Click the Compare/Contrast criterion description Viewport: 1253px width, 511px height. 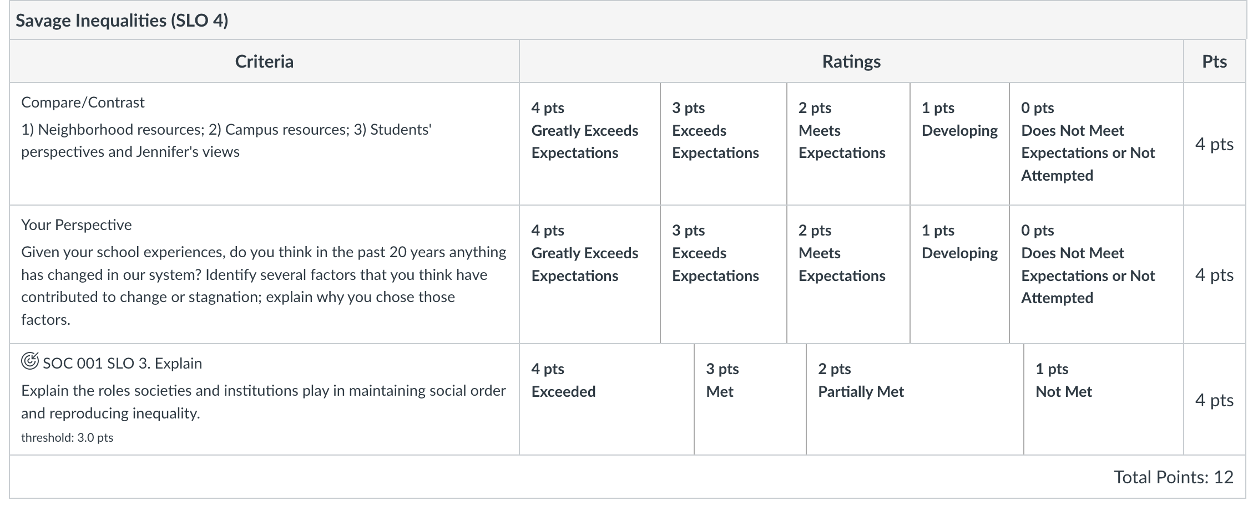[226, 141]
